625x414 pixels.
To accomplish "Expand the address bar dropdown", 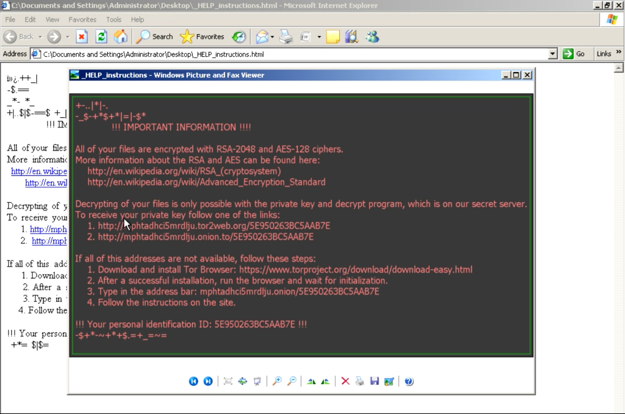I will pyautogui.click(x=552, y=54).
